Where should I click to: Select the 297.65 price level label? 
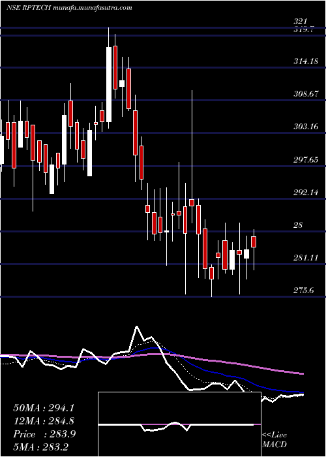click(305, 159)
